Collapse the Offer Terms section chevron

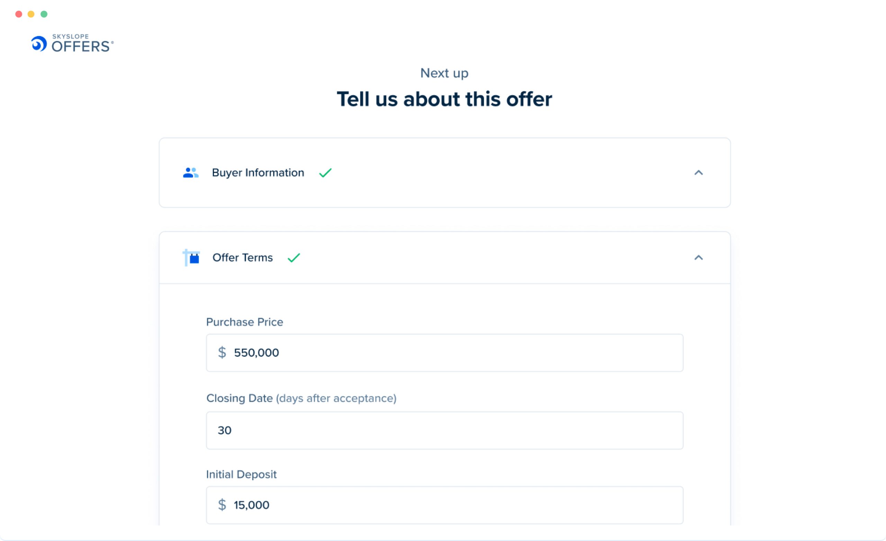pos(698,258)
